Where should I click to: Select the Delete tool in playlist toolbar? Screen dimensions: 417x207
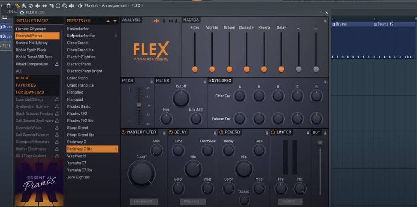click(31, 5)
